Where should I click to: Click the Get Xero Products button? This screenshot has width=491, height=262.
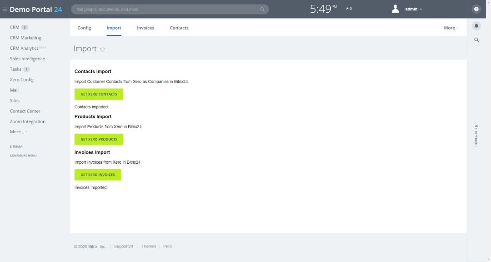[99, 139]
